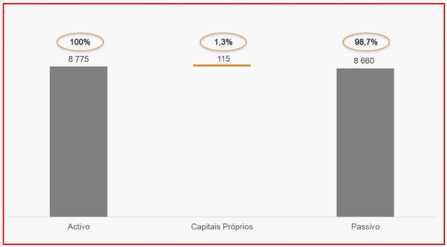
Task: Select the Passivo axis label
Action: click(x=365, y=227)
